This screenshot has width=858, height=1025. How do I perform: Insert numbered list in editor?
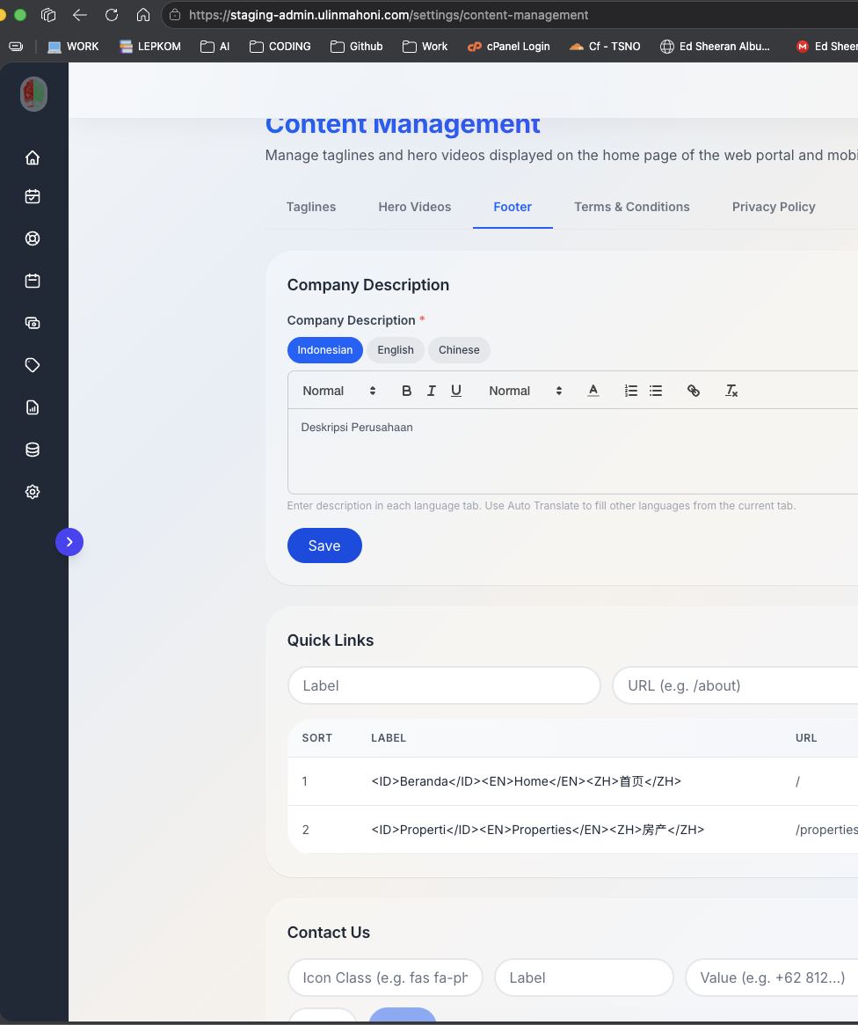pyautogui.click(x=630, y=391)
